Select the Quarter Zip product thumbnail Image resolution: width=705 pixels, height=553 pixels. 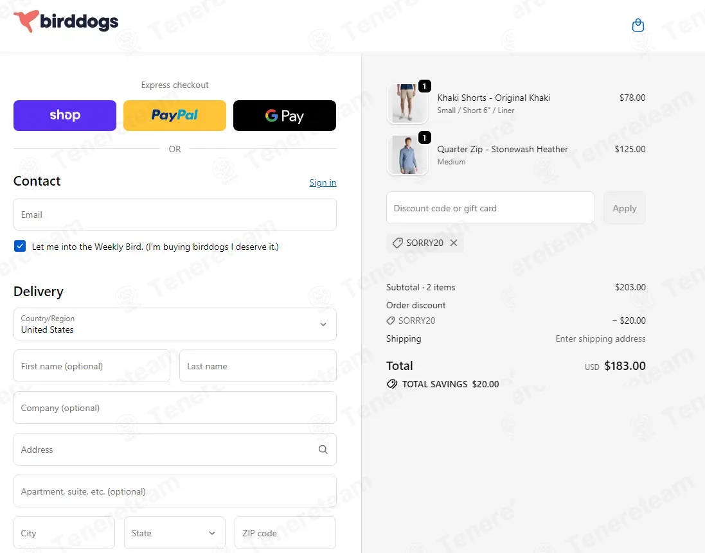tap(407, 155)
